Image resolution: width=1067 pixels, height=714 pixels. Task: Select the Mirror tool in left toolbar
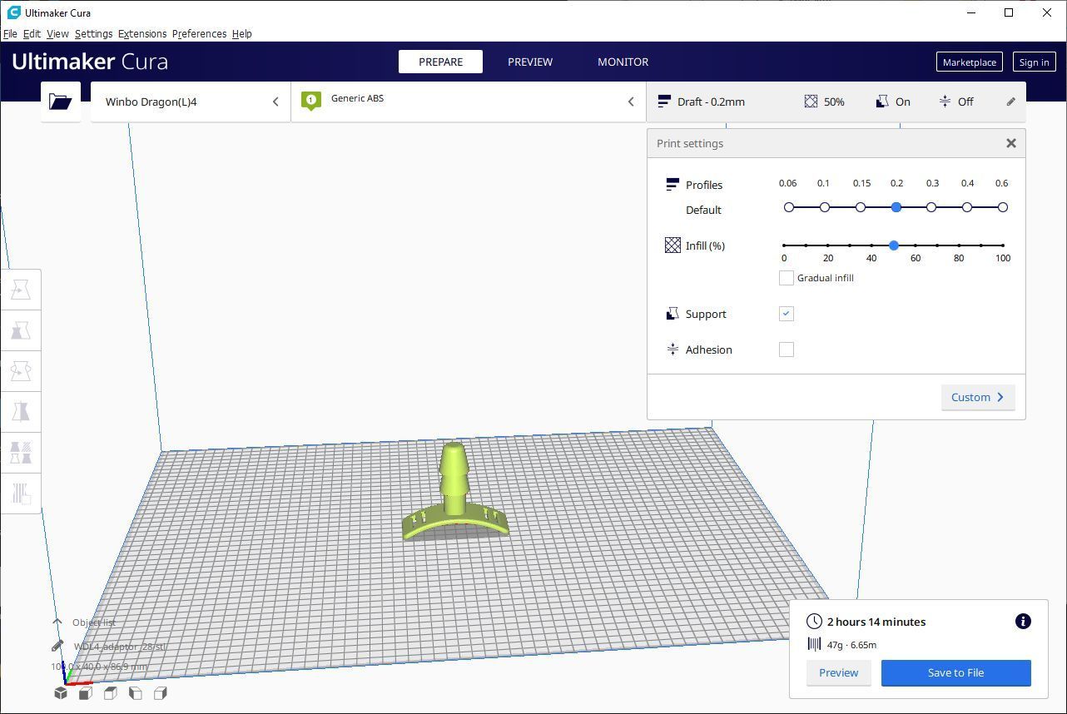21,412
